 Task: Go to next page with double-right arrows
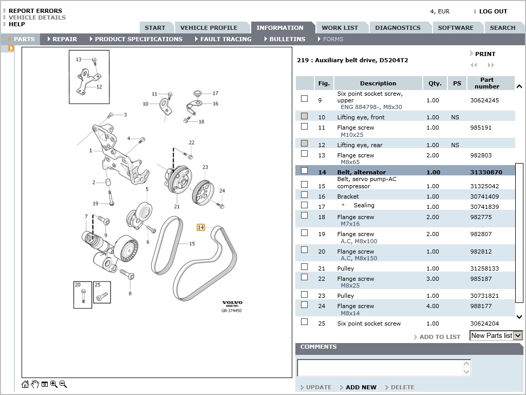[491, 65]
